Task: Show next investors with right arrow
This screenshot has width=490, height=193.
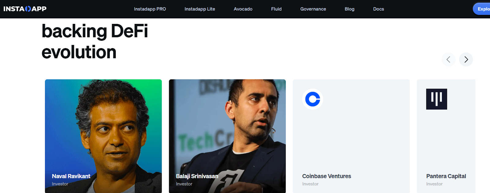Action: point(466,59)
